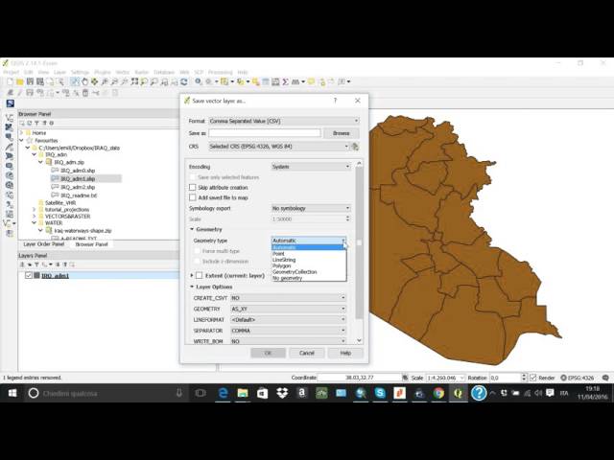Create a new project from the toolbar
This screenshot has width=614, height=460.
11,81
